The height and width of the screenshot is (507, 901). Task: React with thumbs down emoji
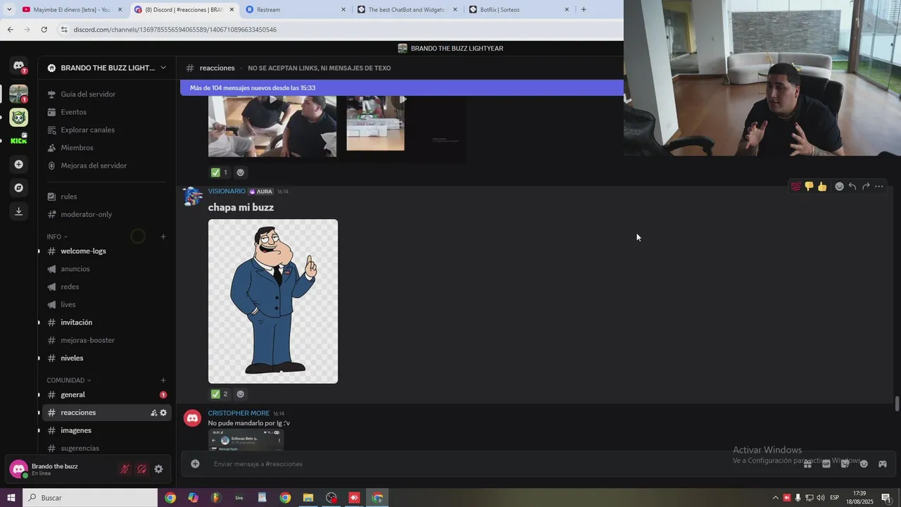tap(809, 187)
